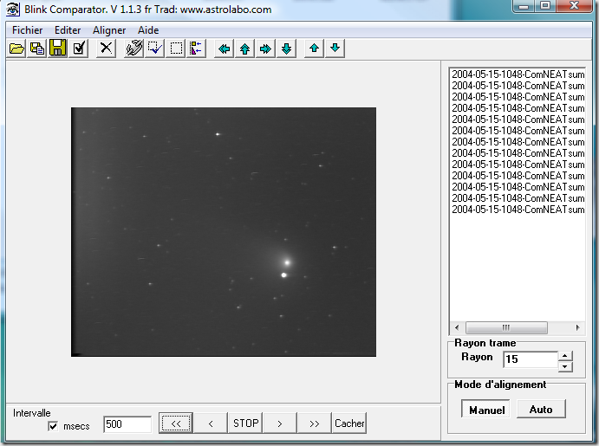Click the file list scroll left arrow
This screenshot has width=599, height=446.
coord(457,327)
